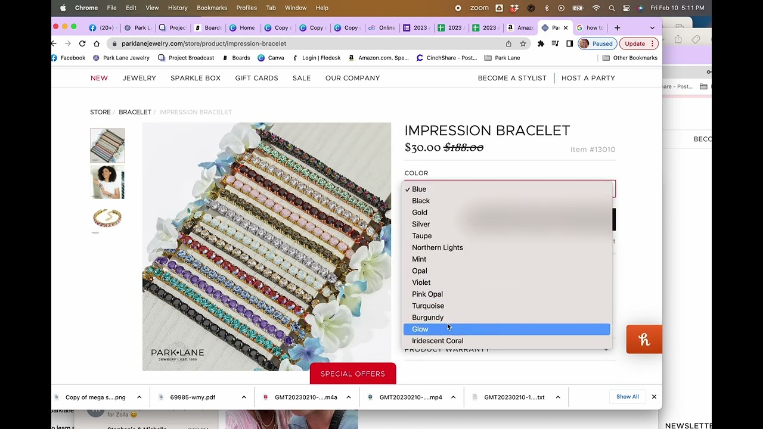The image size is (763, 429).
Task: Close the active Park Lane tab
Action: 566,27
